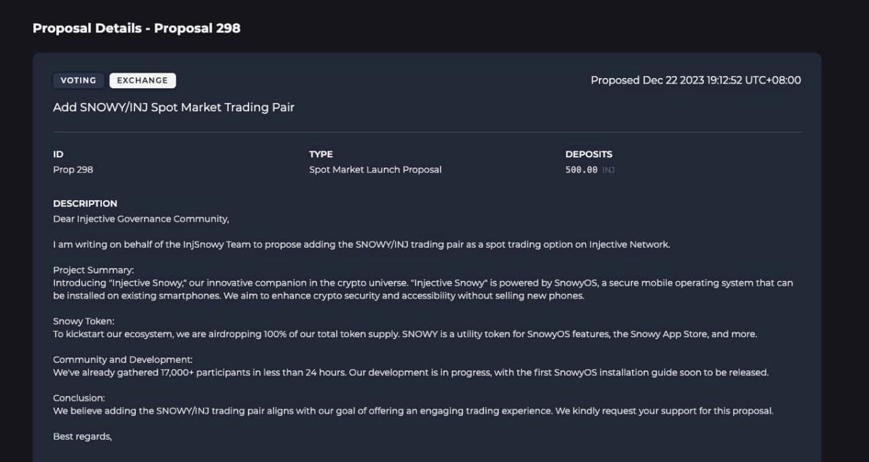Click the Dear Injective Governance Community greeting
The height and width of the screenshot is (462, 869).
click(141, 219)
